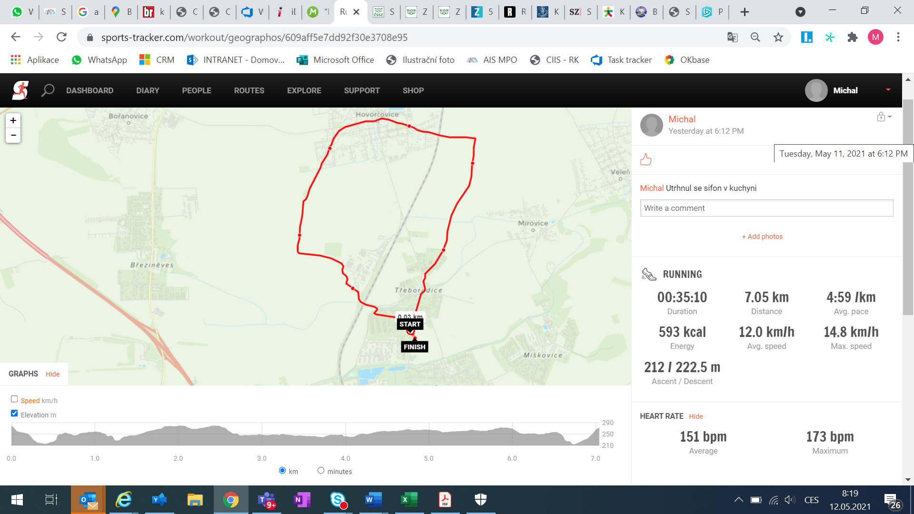Screen dimensions: 914x514
Task: Click the Write a comment field
Action: click(x=766, y=208)
